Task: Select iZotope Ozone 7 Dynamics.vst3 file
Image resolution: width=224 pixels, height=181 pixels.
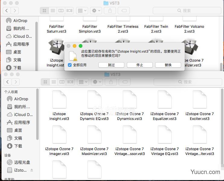Action: click(x=130, y=105)
